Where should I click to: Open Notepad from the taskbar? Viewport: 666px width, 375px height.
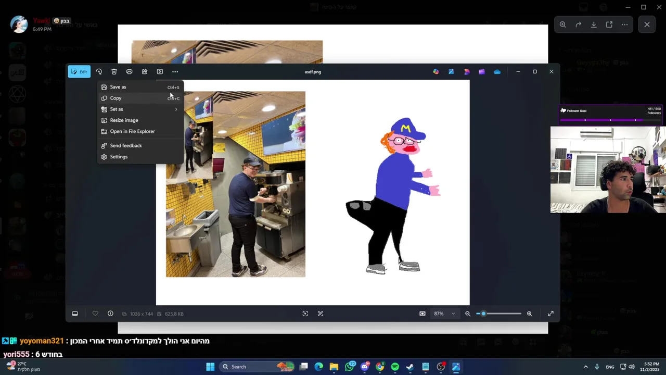[x=426, y=367]
